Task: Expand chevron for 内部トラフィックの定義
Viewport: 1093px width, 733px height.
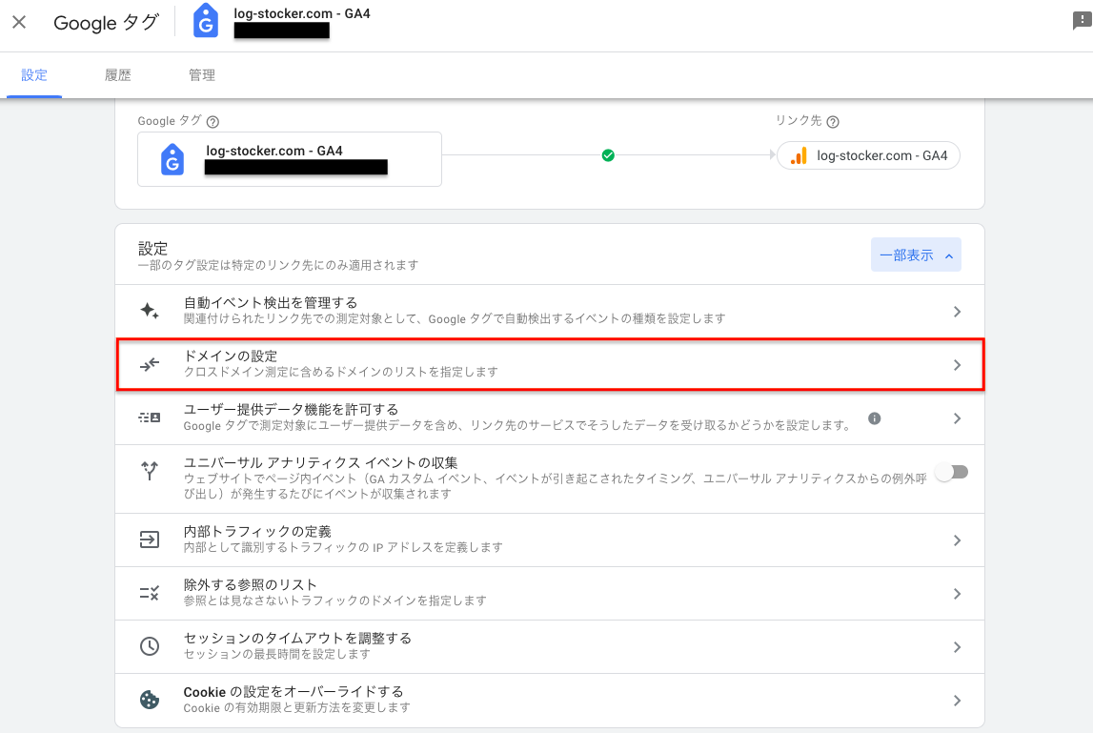Action: coord(957,540)
